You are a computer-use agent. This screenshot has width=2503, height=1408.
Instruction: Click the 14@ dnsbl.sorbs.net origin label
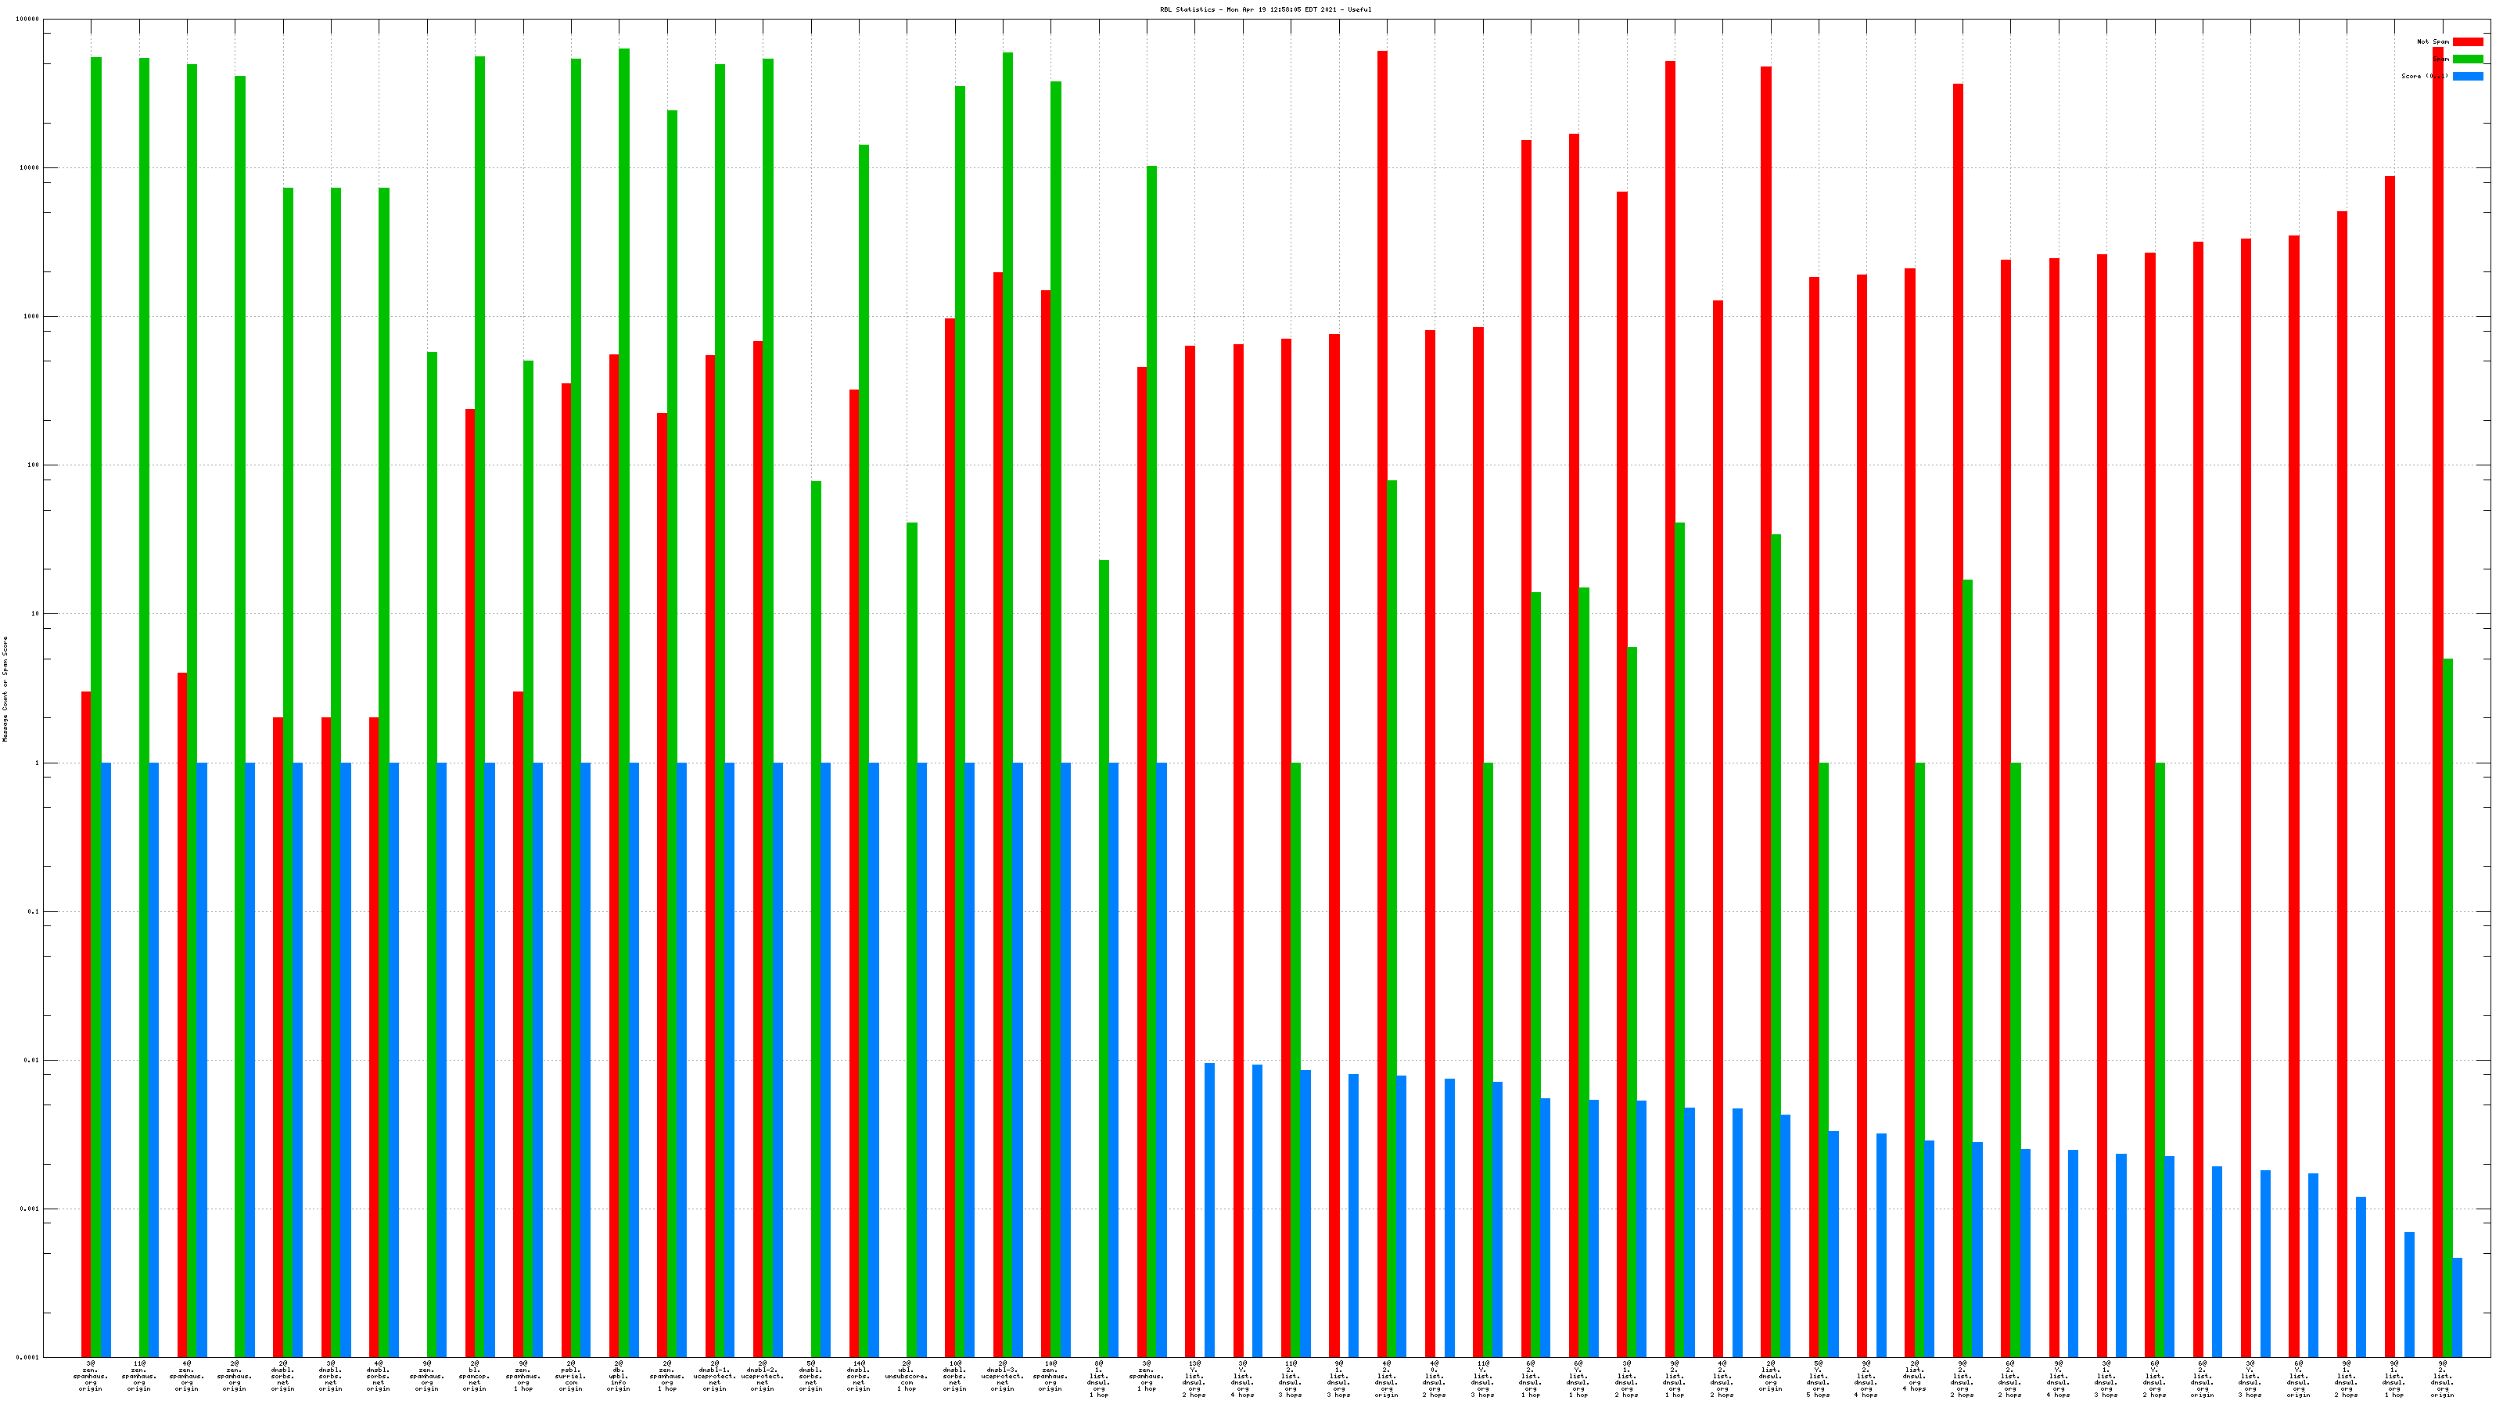[858, 1376]
